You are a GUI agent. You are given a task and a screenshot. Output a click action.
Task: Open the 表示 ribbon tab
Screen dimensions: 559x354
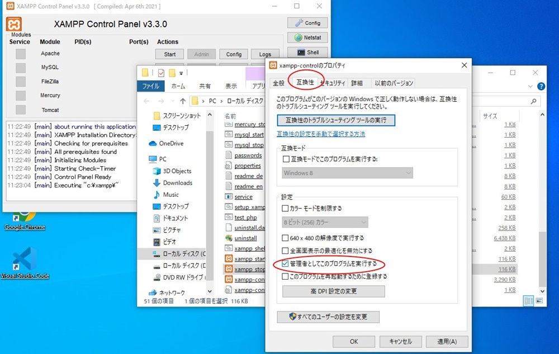(231, 86)
